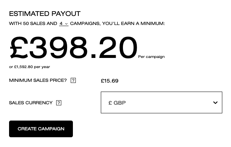Click the 'or £1,592.80 per year' text
The height and width of the screenshot is (147, 231).
click(29, 67)
